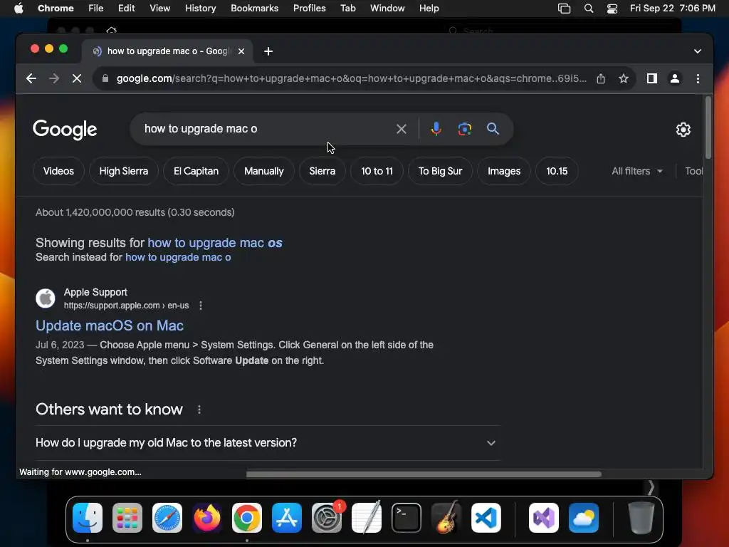This screenshot has height=547, width=729.
Task: Select the Images filter chip
Action: pos(504,171)
